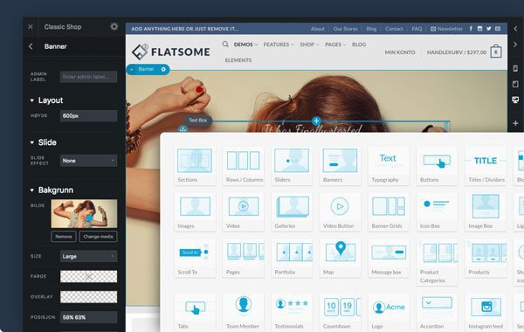The width and height of the screenshot is (524, 332).
Task: Add the Product Categories element
Action: 438,262
